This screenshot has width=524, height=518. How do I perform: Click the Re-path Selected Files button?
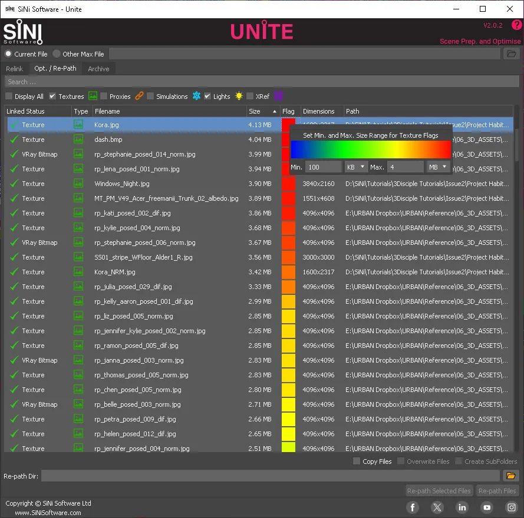point(439,491)
